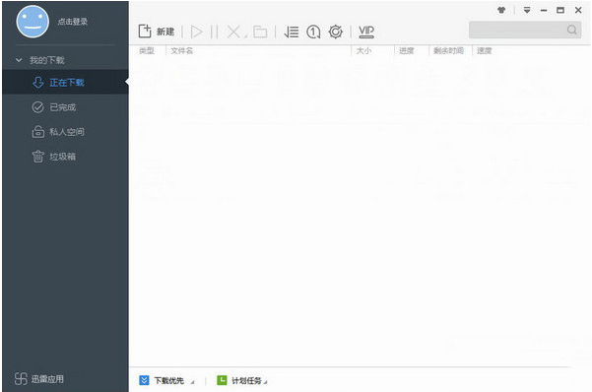Screen dimensions: 592x392
Task: Open the 计划任务 scheduled tasks dropdown
Action: click(x=242, y=380)
